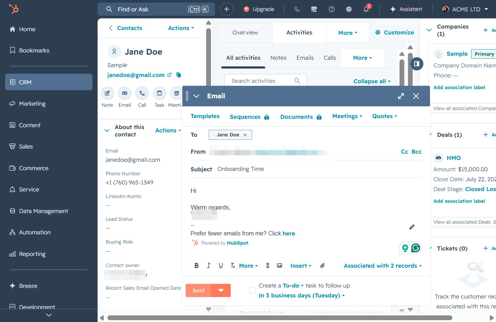Toggle the right sidebar collapse button
The image size is (496, 322).
[417, 64]
